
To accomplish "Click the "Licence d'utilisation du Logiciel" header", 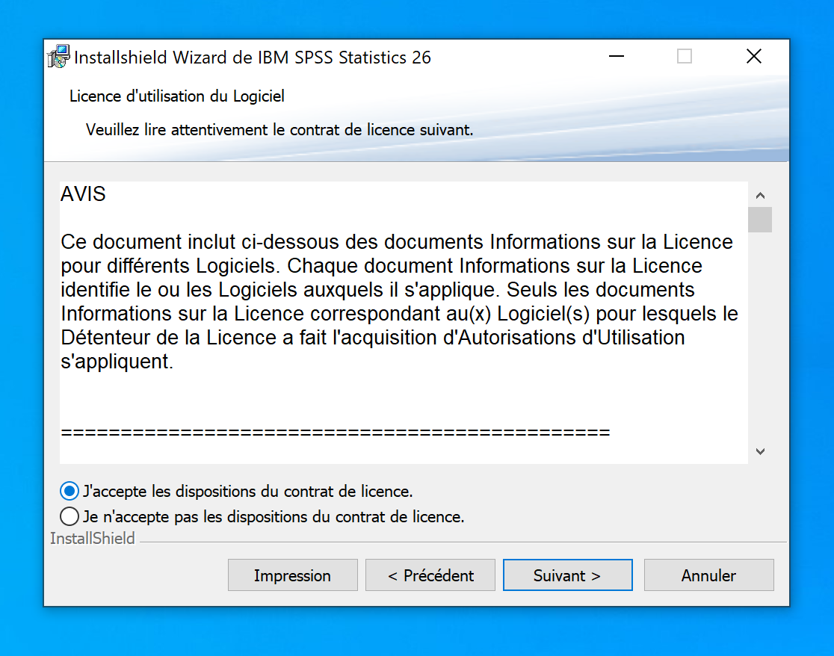I will click(x=177, y=96).
